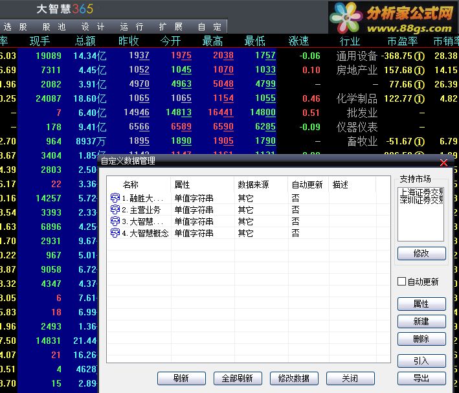Click the ① icon next to -368.75
459x393 pixels.
(420, 56)
